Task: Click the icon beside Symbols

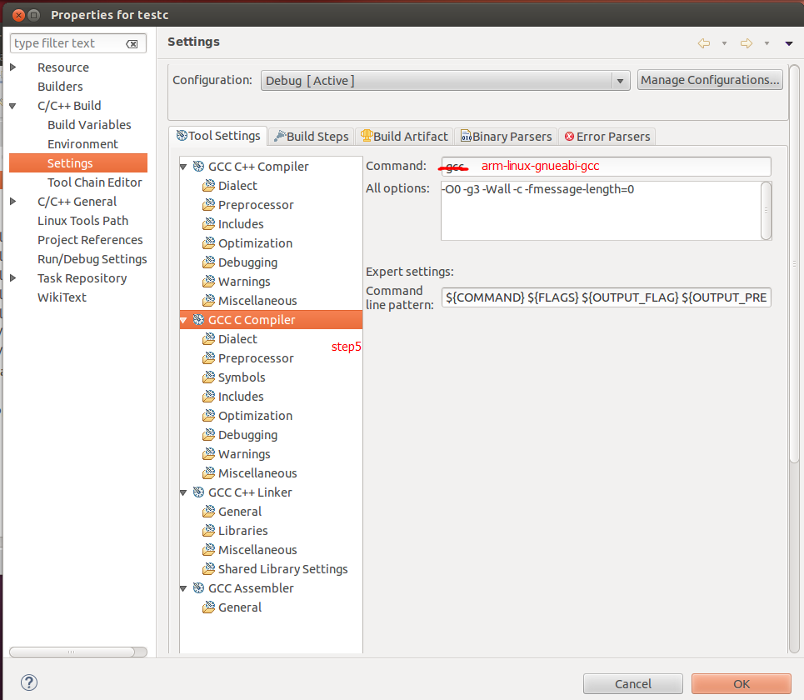Action: pyautogui.click(x=208, y=377)
